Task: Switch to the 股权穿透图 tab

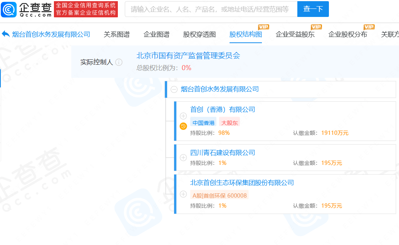Action: [199, 34]
